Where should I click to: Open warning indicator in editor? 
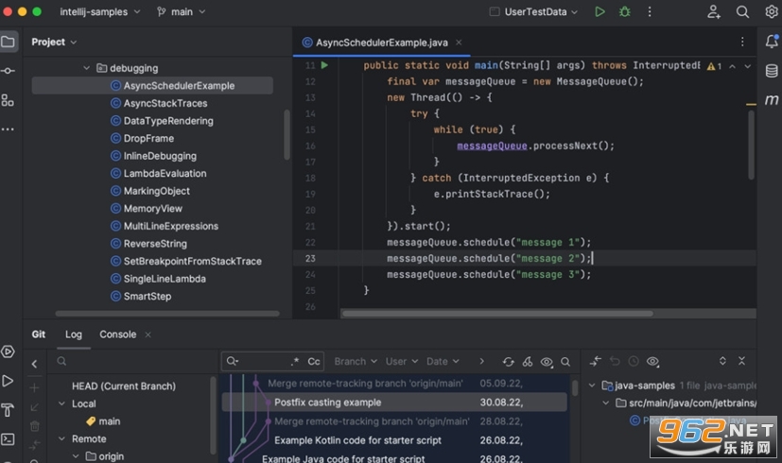714,66
